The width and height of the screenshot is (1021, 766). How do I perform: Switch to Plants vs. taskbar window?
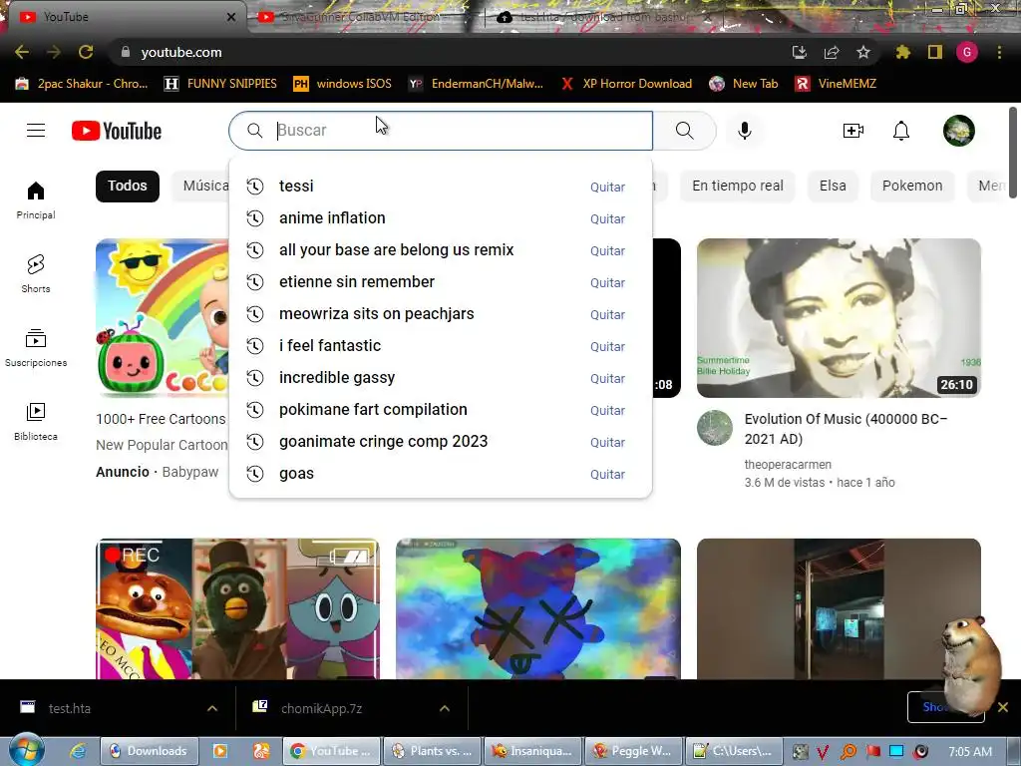433,751
